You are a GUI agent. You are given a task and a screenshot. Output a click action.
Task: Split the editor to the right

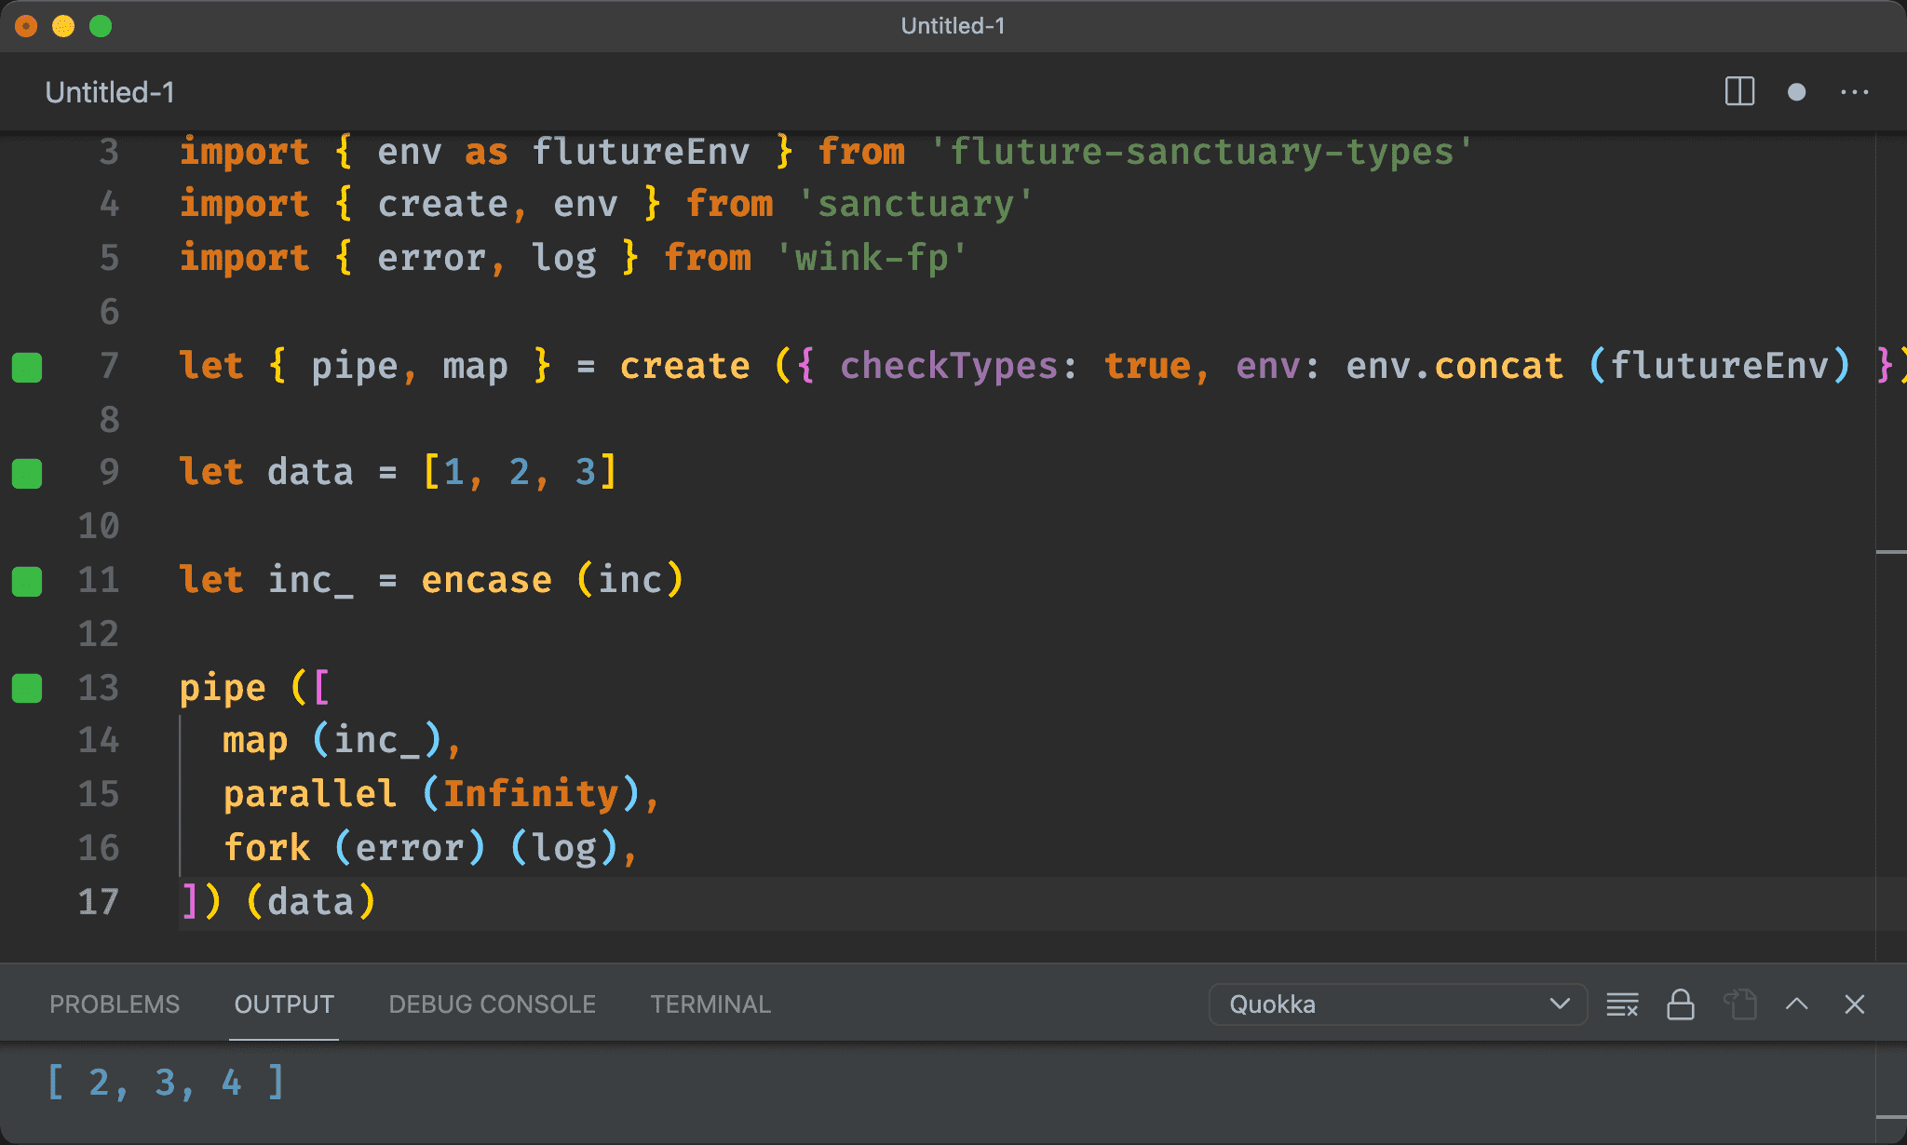(x=1739, y=92)
